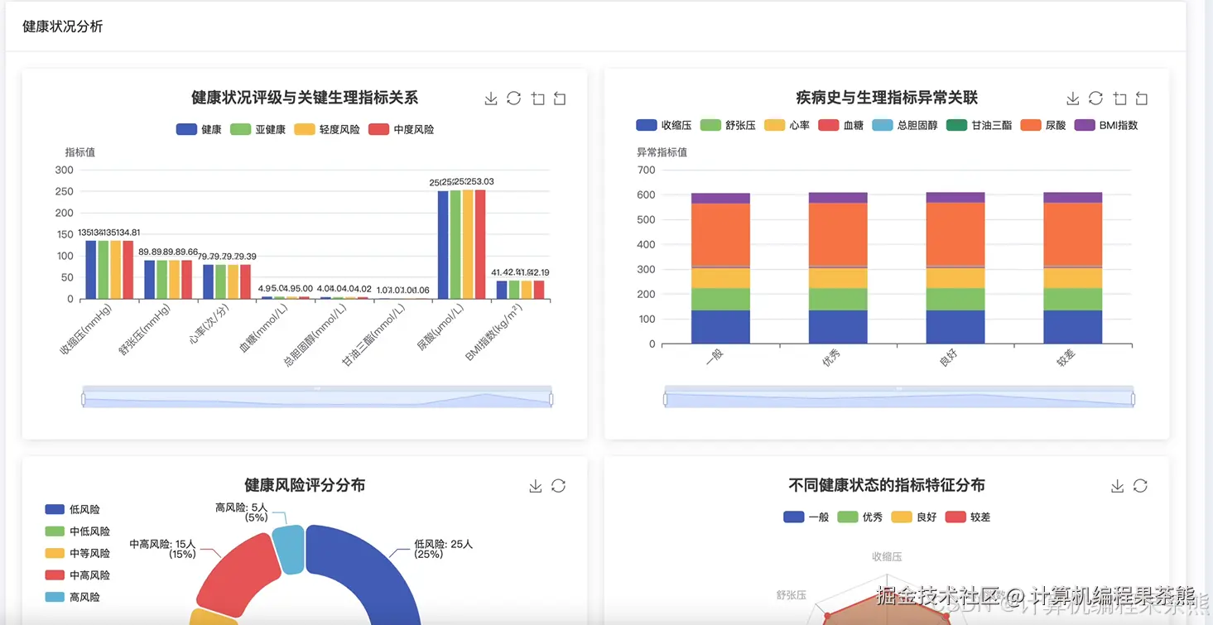
Task: Click the 血糖(mmol/L) x-axis label
Action: click(x=264, y=329)
